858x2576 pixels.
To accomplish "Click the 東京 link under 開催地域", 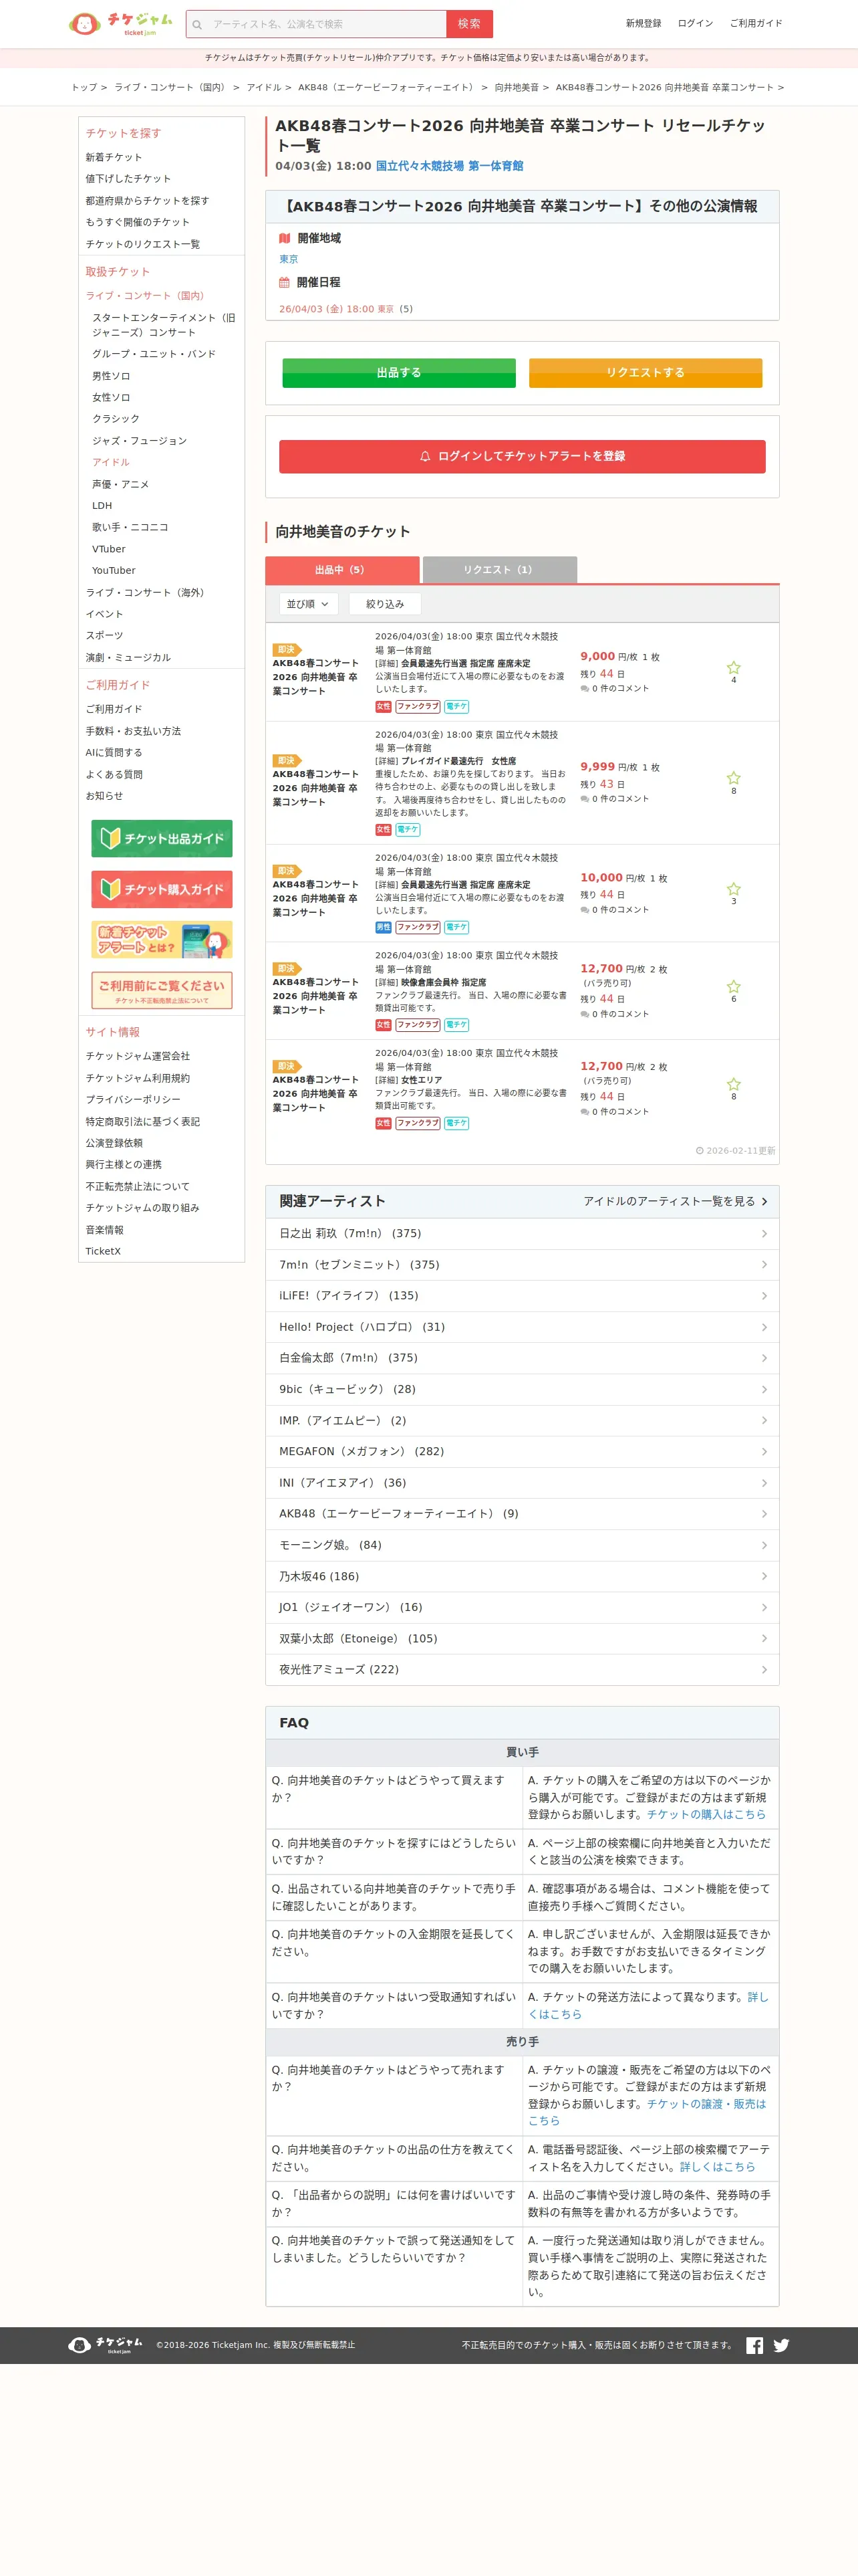I will click(x=289, y=259).
